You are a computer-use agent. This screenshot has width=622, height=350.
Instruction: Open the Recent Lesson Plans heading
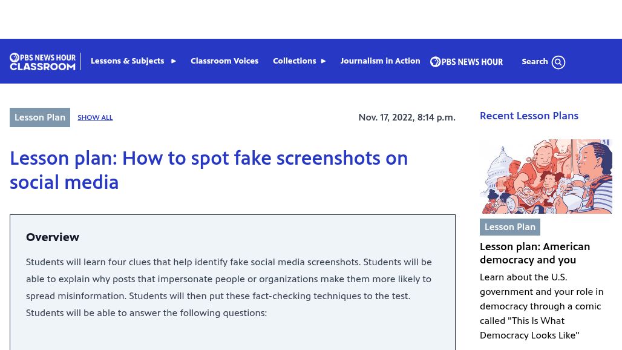[x=529, y=116]
